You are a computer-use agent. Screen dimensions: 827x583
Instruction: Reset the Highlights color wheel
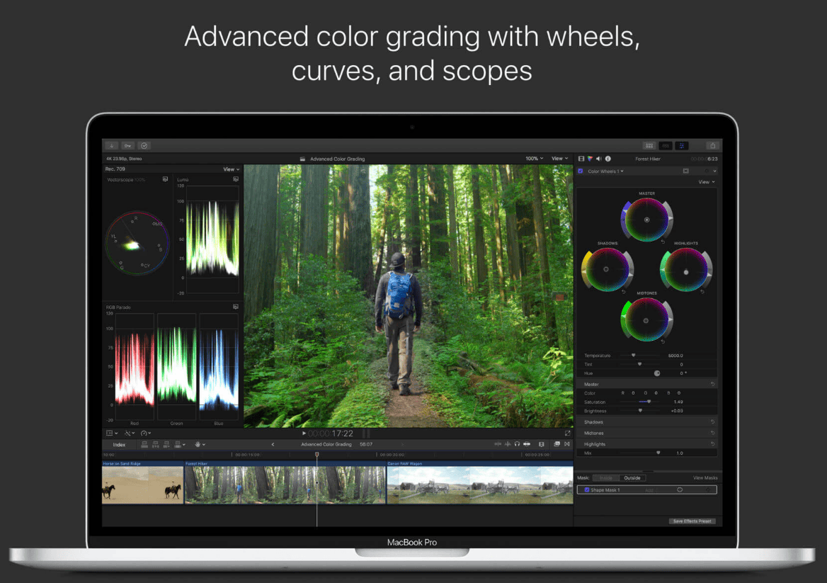point(702,292)
